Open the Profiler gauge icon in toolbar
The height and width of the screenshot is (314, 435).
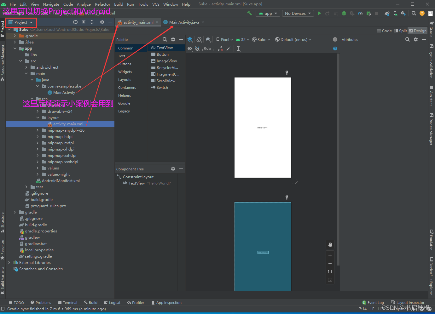pyautogui.click(x=360, y=13)
